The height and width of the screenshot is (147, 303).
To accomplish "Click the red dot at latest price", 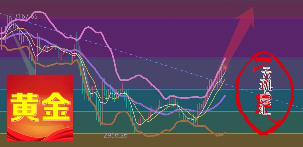I will coord(225,67).
